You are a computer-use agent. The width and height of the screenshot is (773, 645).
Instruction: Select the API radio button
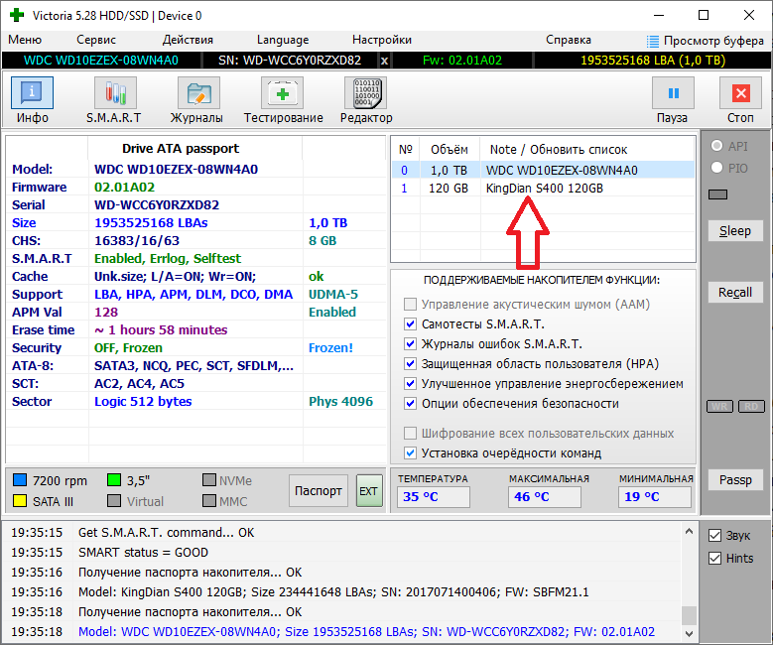pos(716,146)
